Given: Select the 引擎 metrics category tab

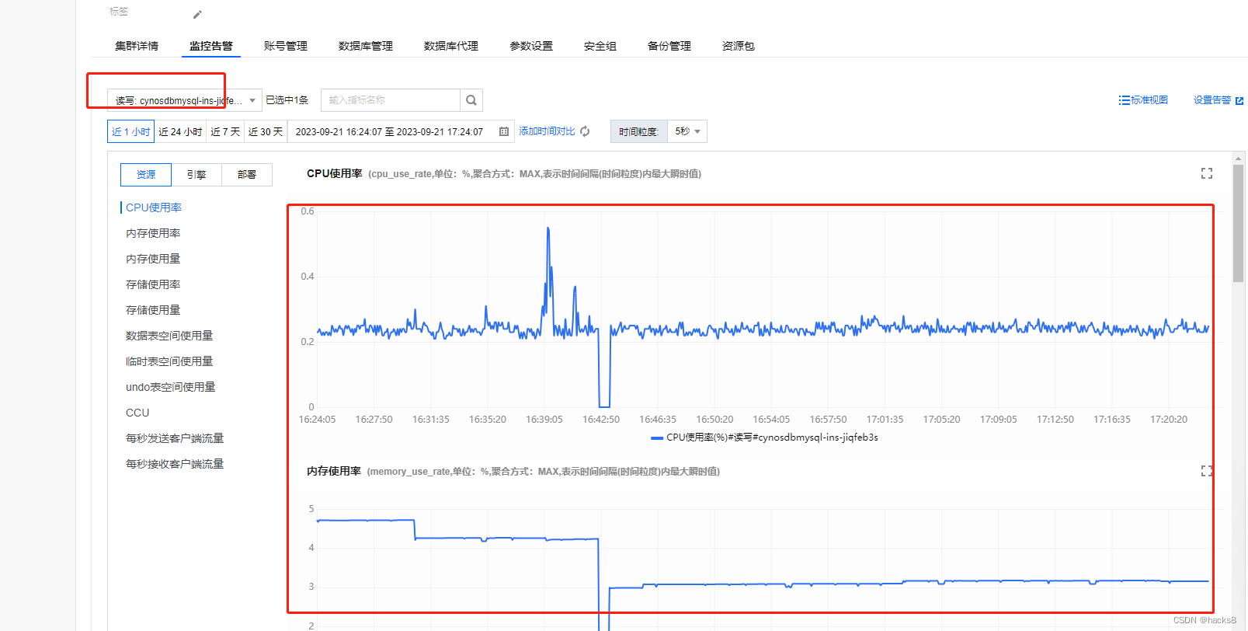Looking at the screenshot, I should click(x=196, y=175).
